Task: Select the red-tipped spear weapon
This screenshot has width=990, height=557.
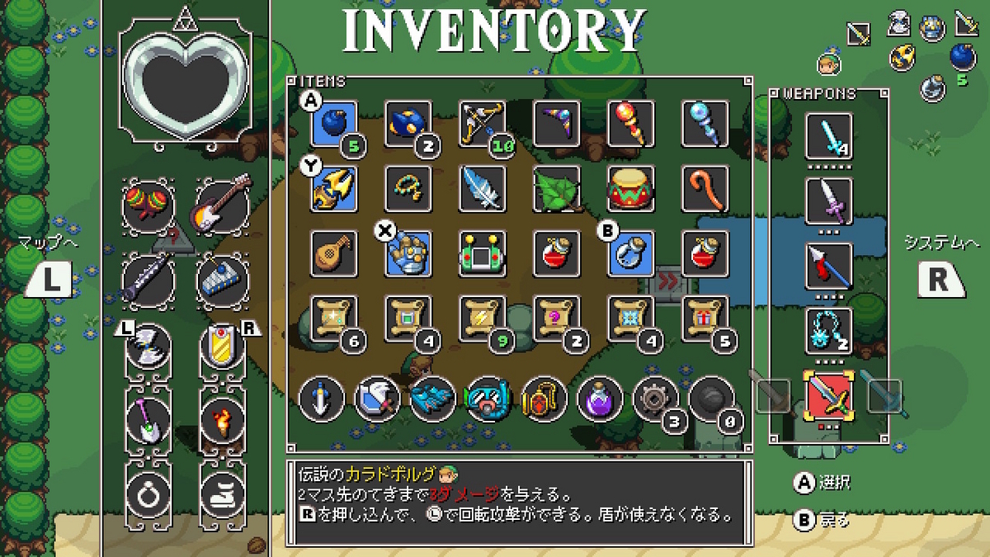Action: coord(829,266)
